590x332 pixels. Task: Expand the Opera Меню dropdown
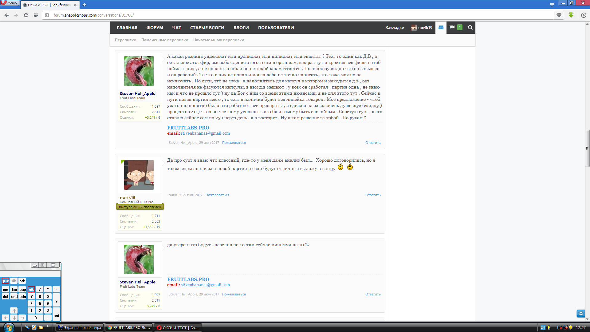[x=10, y=3]
